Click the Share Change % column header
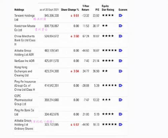This screenshot has width=168, height=138. coord(70,10)
